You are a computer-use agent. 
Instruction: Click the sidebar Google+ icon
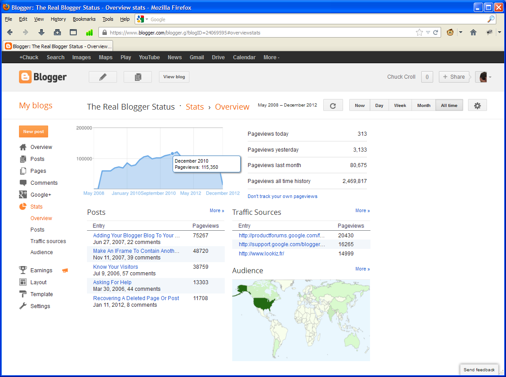[x=23, y=194]
